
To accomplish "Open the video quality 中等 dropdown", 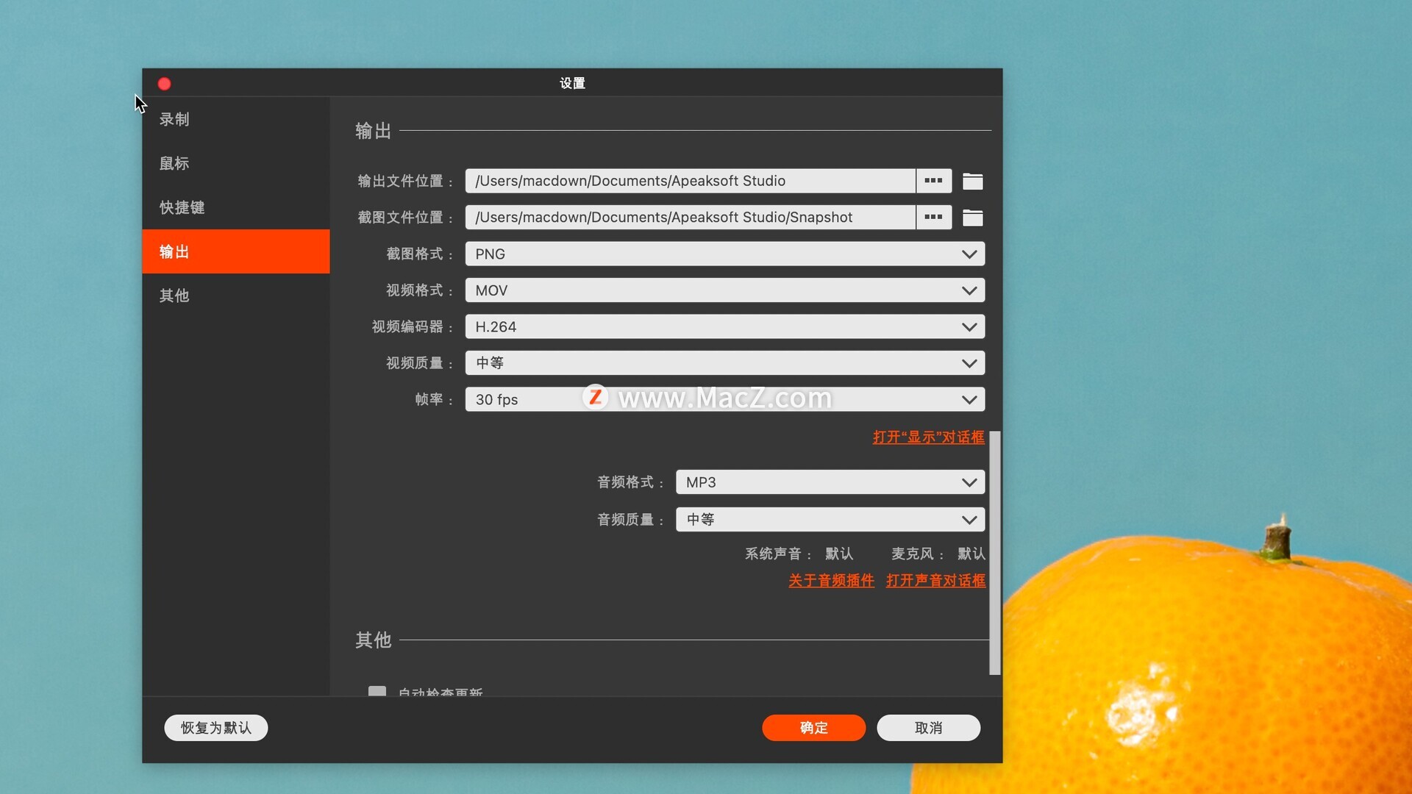I will (x=724, y=363).
